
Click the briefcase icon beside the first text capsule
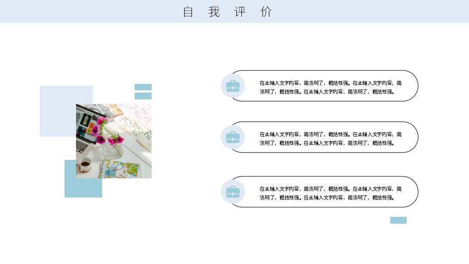coord(233,86)
